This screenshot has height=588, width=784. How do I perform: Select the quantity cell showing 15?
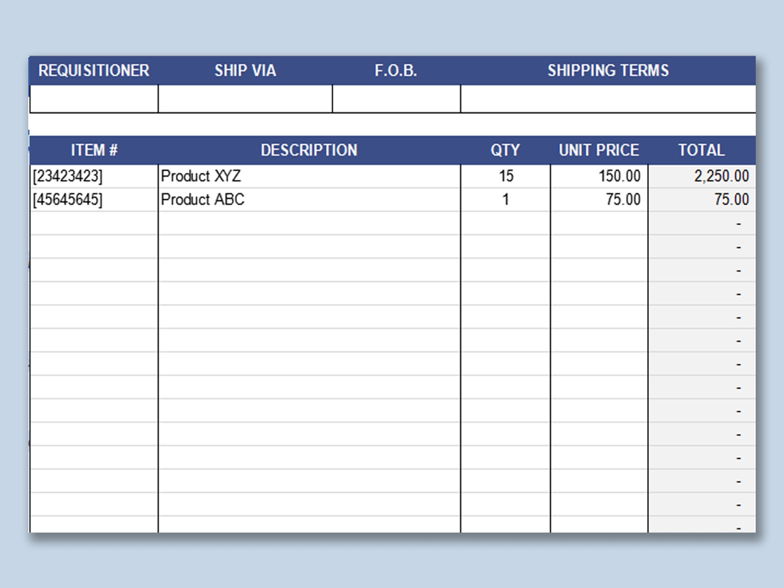click(505, 176)
